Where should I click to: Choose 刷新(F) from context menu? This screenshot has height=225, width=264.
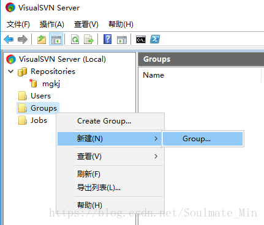point(110,174)
